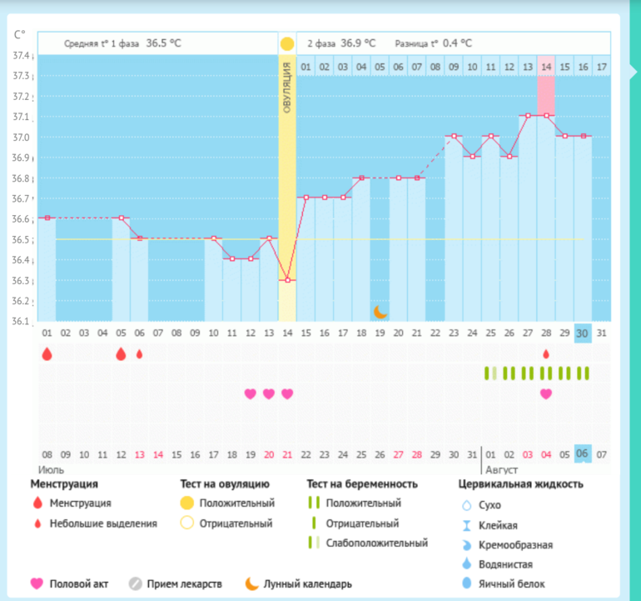
Task: Click the Лунный календарь legend label
Action: 307,584
